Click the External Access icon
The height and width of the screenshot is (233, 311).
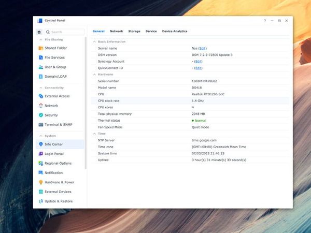pyautogui.click(x=40, y=96)
